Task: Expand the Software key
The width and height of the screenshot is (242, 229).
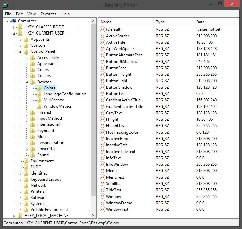Action: coord(20,198)
